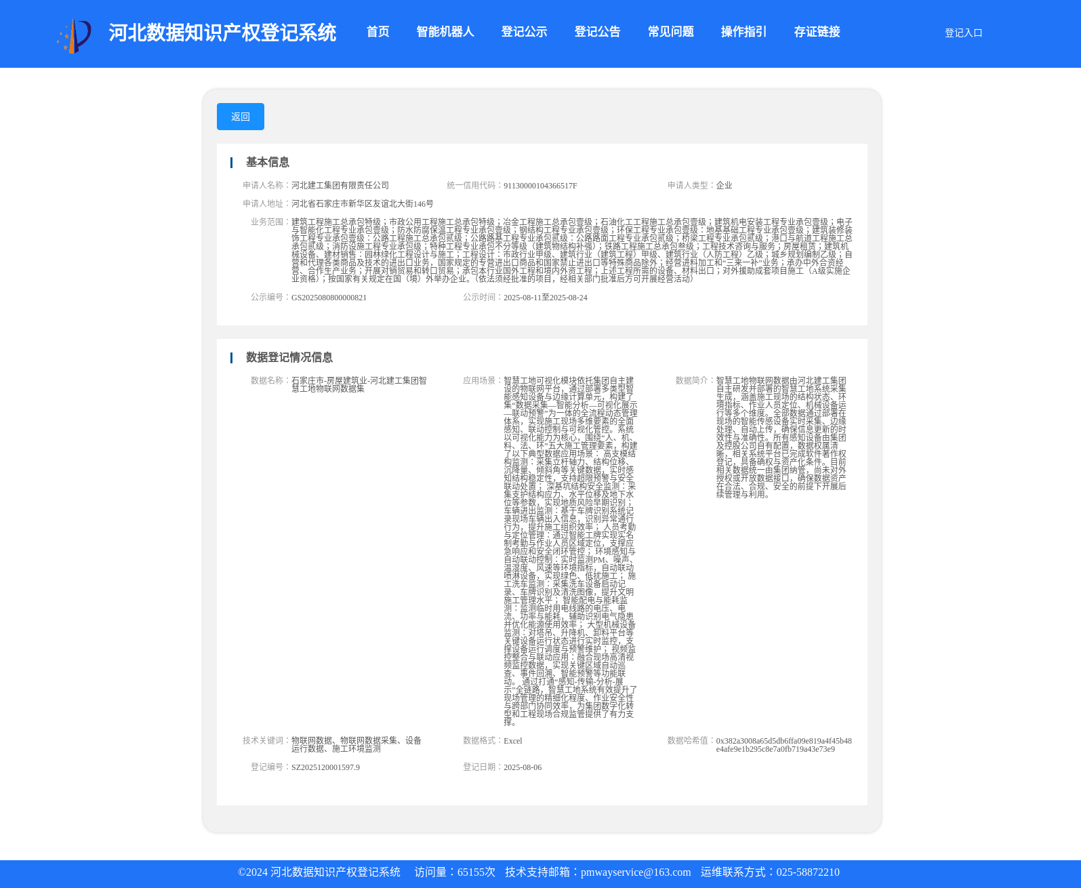
Task: Open the 智能机器人 menu item
Action: click(445, 32)
